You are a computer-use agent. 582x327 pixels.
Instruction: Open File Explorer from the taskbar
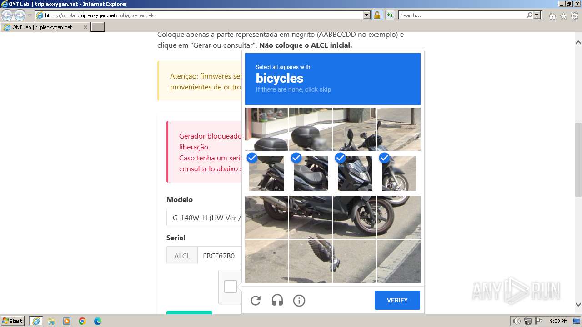[x=51, y=321]
